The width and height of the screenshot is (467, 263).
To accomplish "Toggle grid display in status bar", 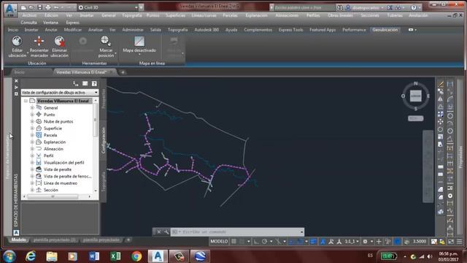I will pyautogui.click(x=234, y=242).
